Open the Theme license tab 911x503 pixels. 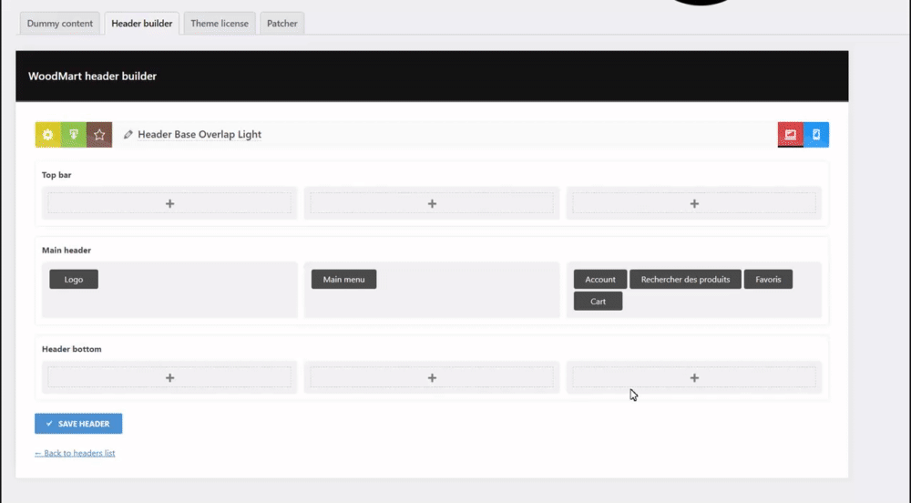pyautogui.click(x=220, y=23)
